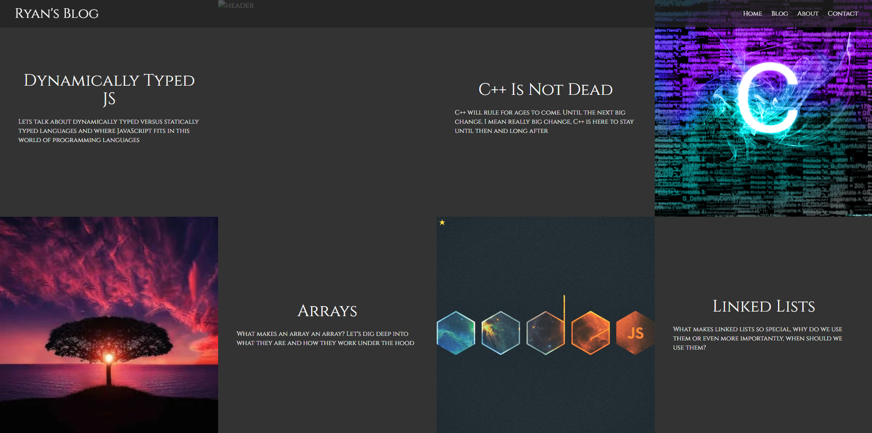Select the JS logo hexagon graphic
872x433 pixels.
pos(635,333)
